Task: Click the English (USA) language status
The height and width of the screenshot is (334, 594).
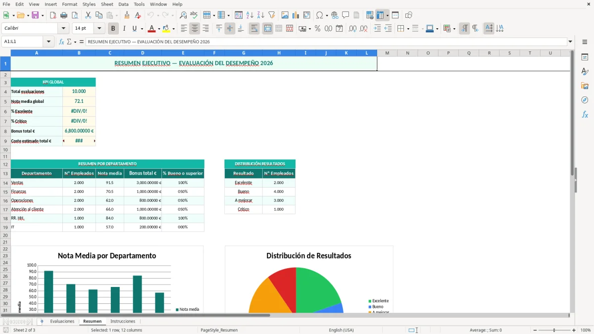Action: click(342, 330)
